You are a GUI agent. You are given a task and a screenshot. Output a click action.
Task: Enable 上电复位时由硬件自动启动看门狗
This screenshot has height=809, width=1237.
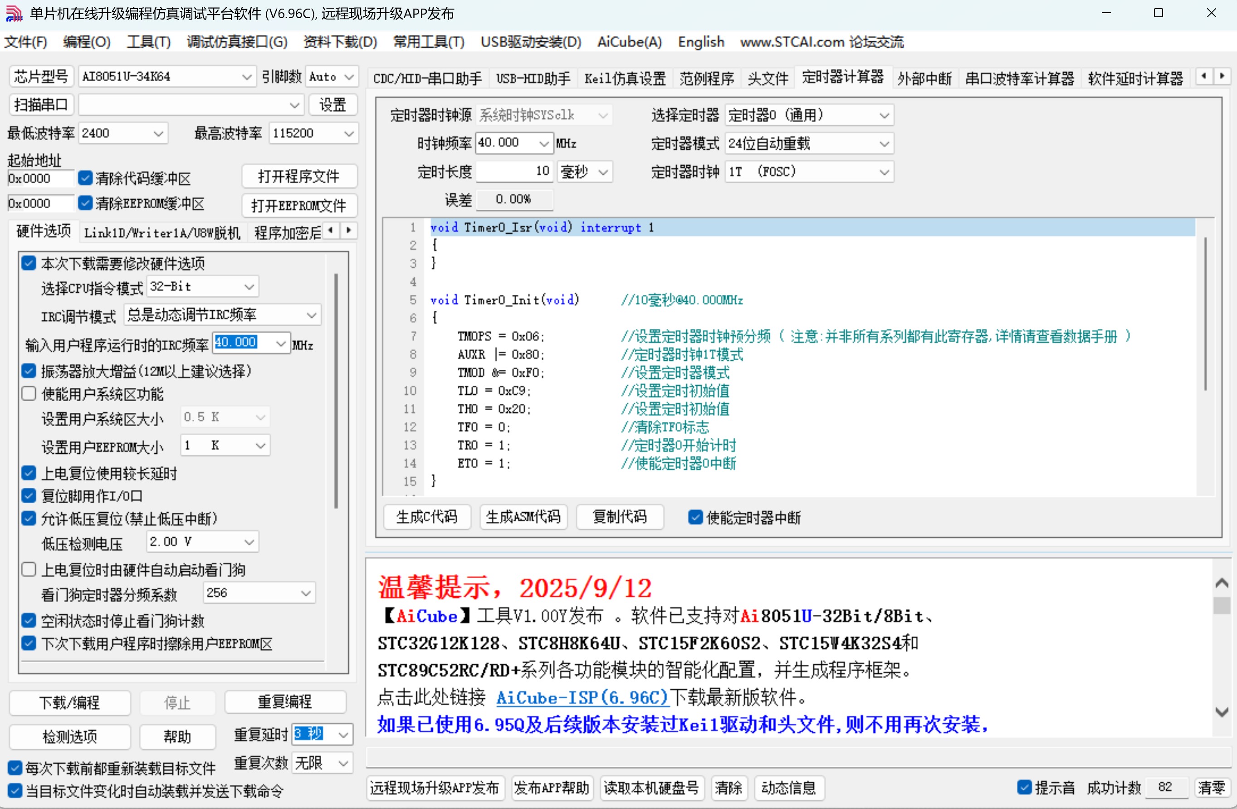point(29,569)
